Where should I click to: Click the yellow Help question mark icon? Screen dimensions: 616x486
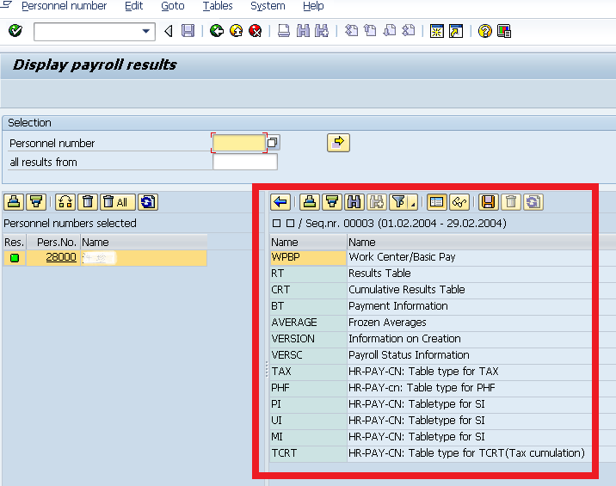point(485,31)
